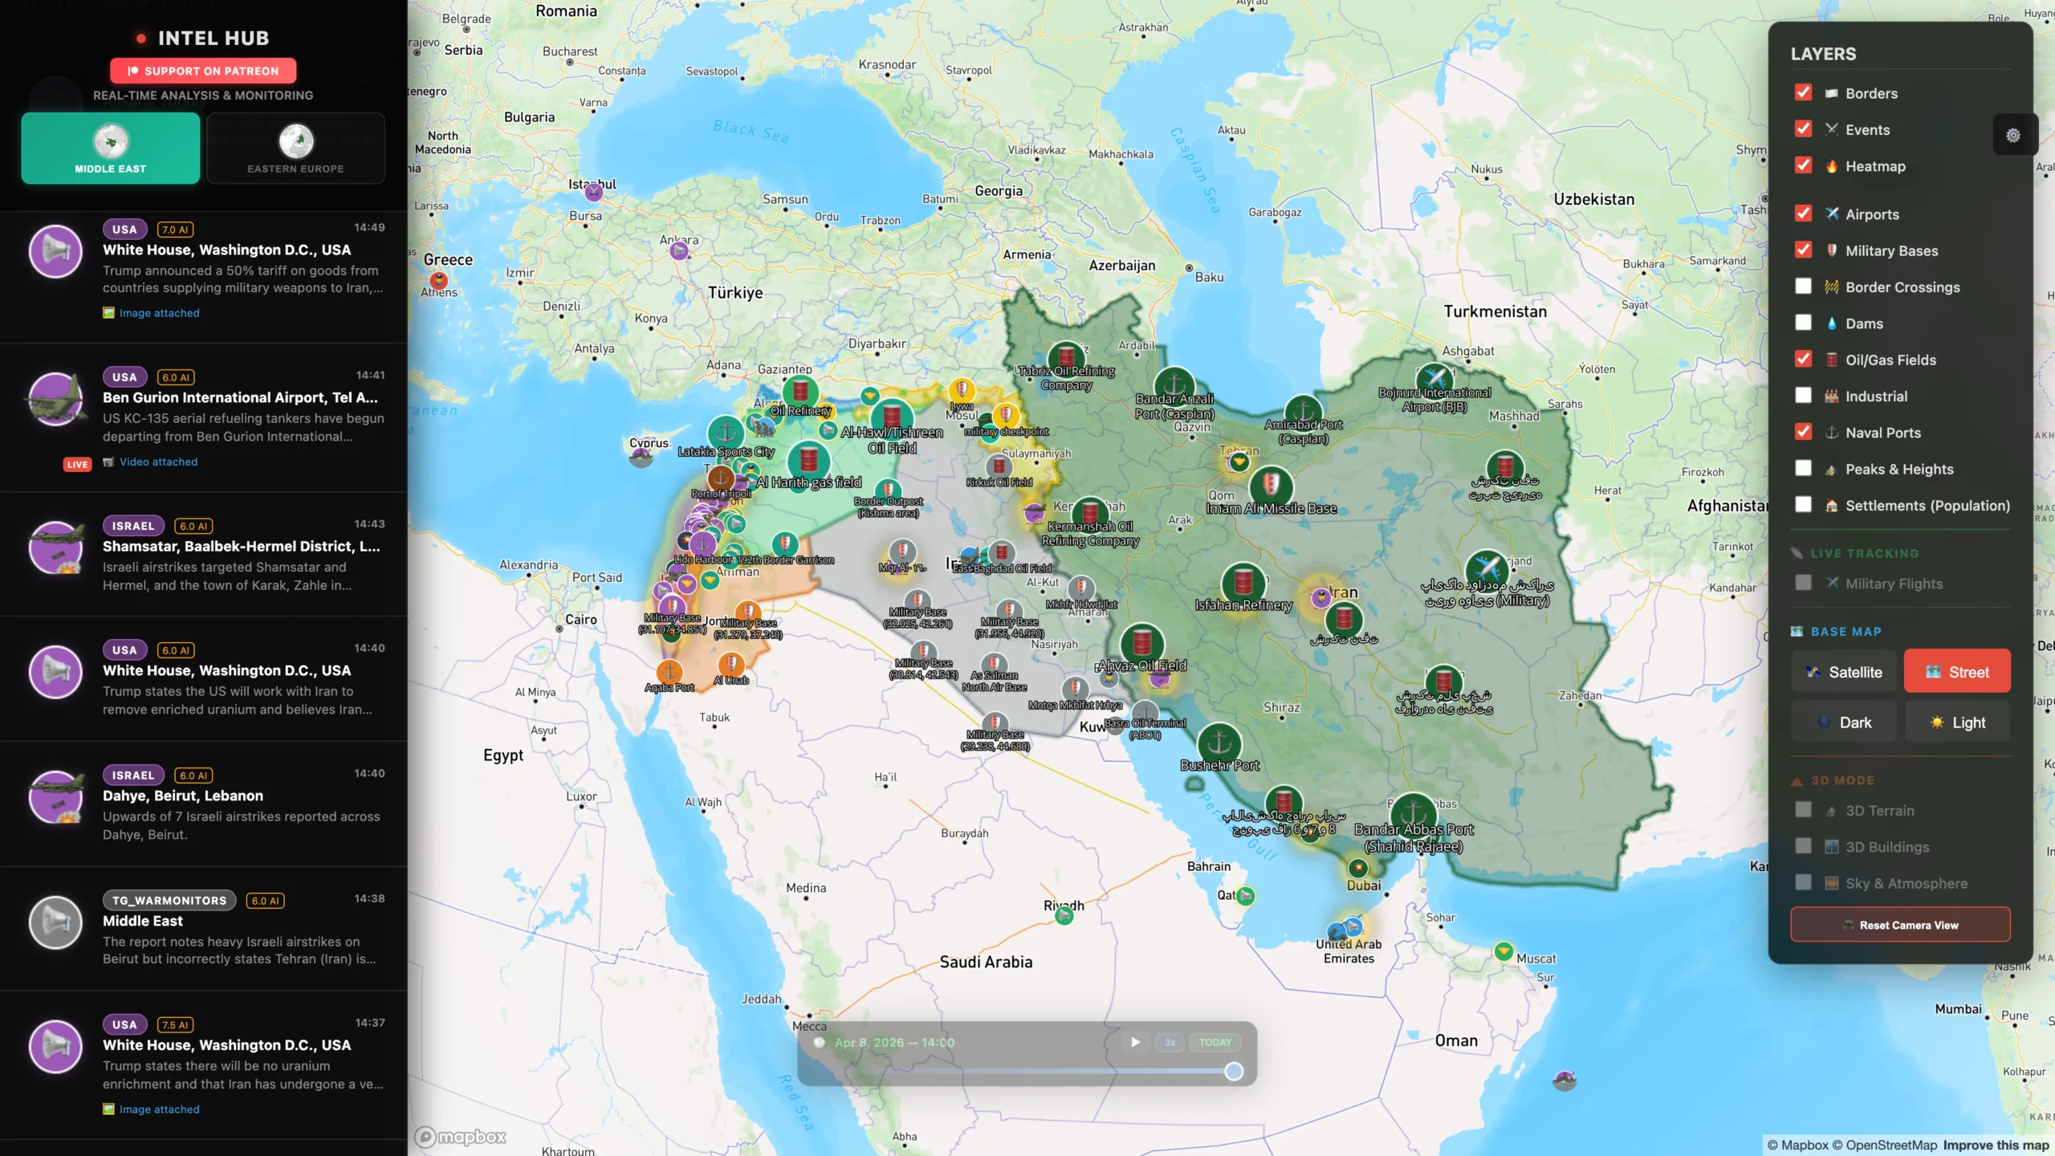Open the Mapbox logo in the corner
2055x1156 pixels.
tap(461, 1136)
